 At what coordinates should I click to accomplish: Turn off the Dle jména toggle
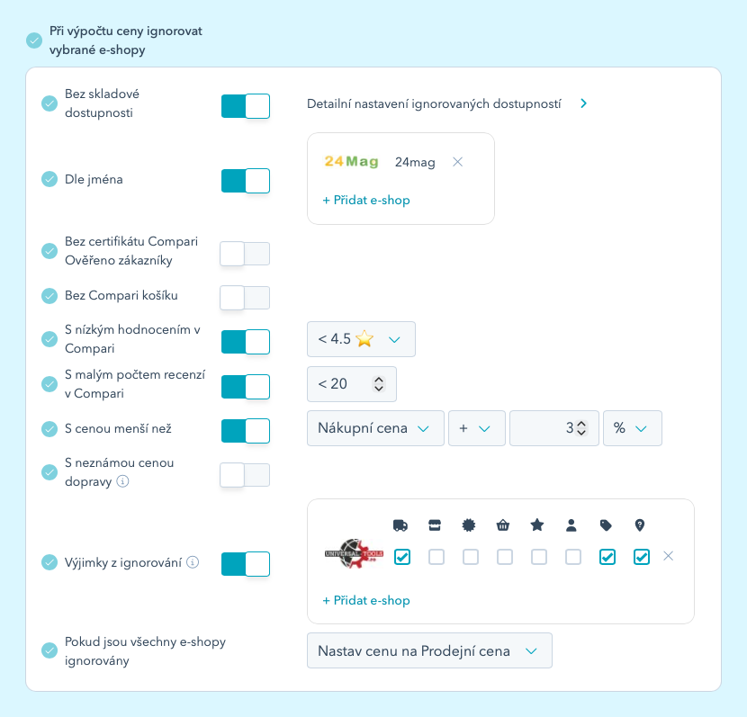[x=246, y=181]
